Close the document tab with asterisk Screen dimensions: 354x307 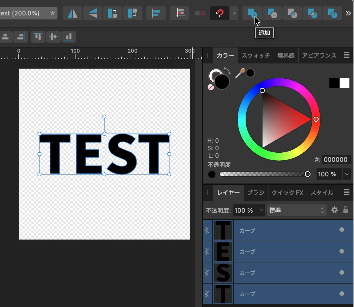coord(52,13)
